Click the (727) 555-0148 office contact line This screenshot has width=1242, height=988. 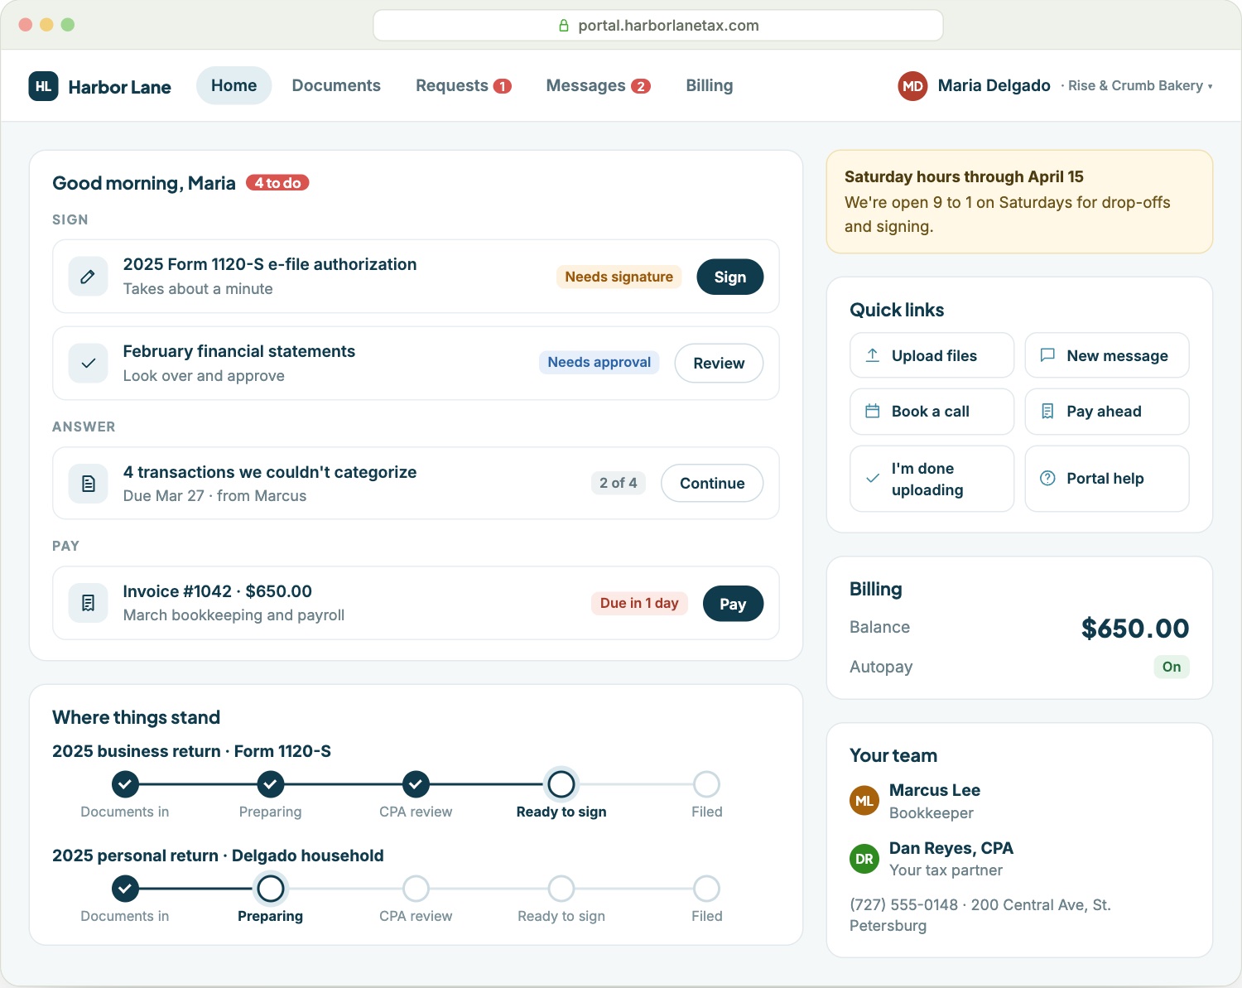(980, 915)
